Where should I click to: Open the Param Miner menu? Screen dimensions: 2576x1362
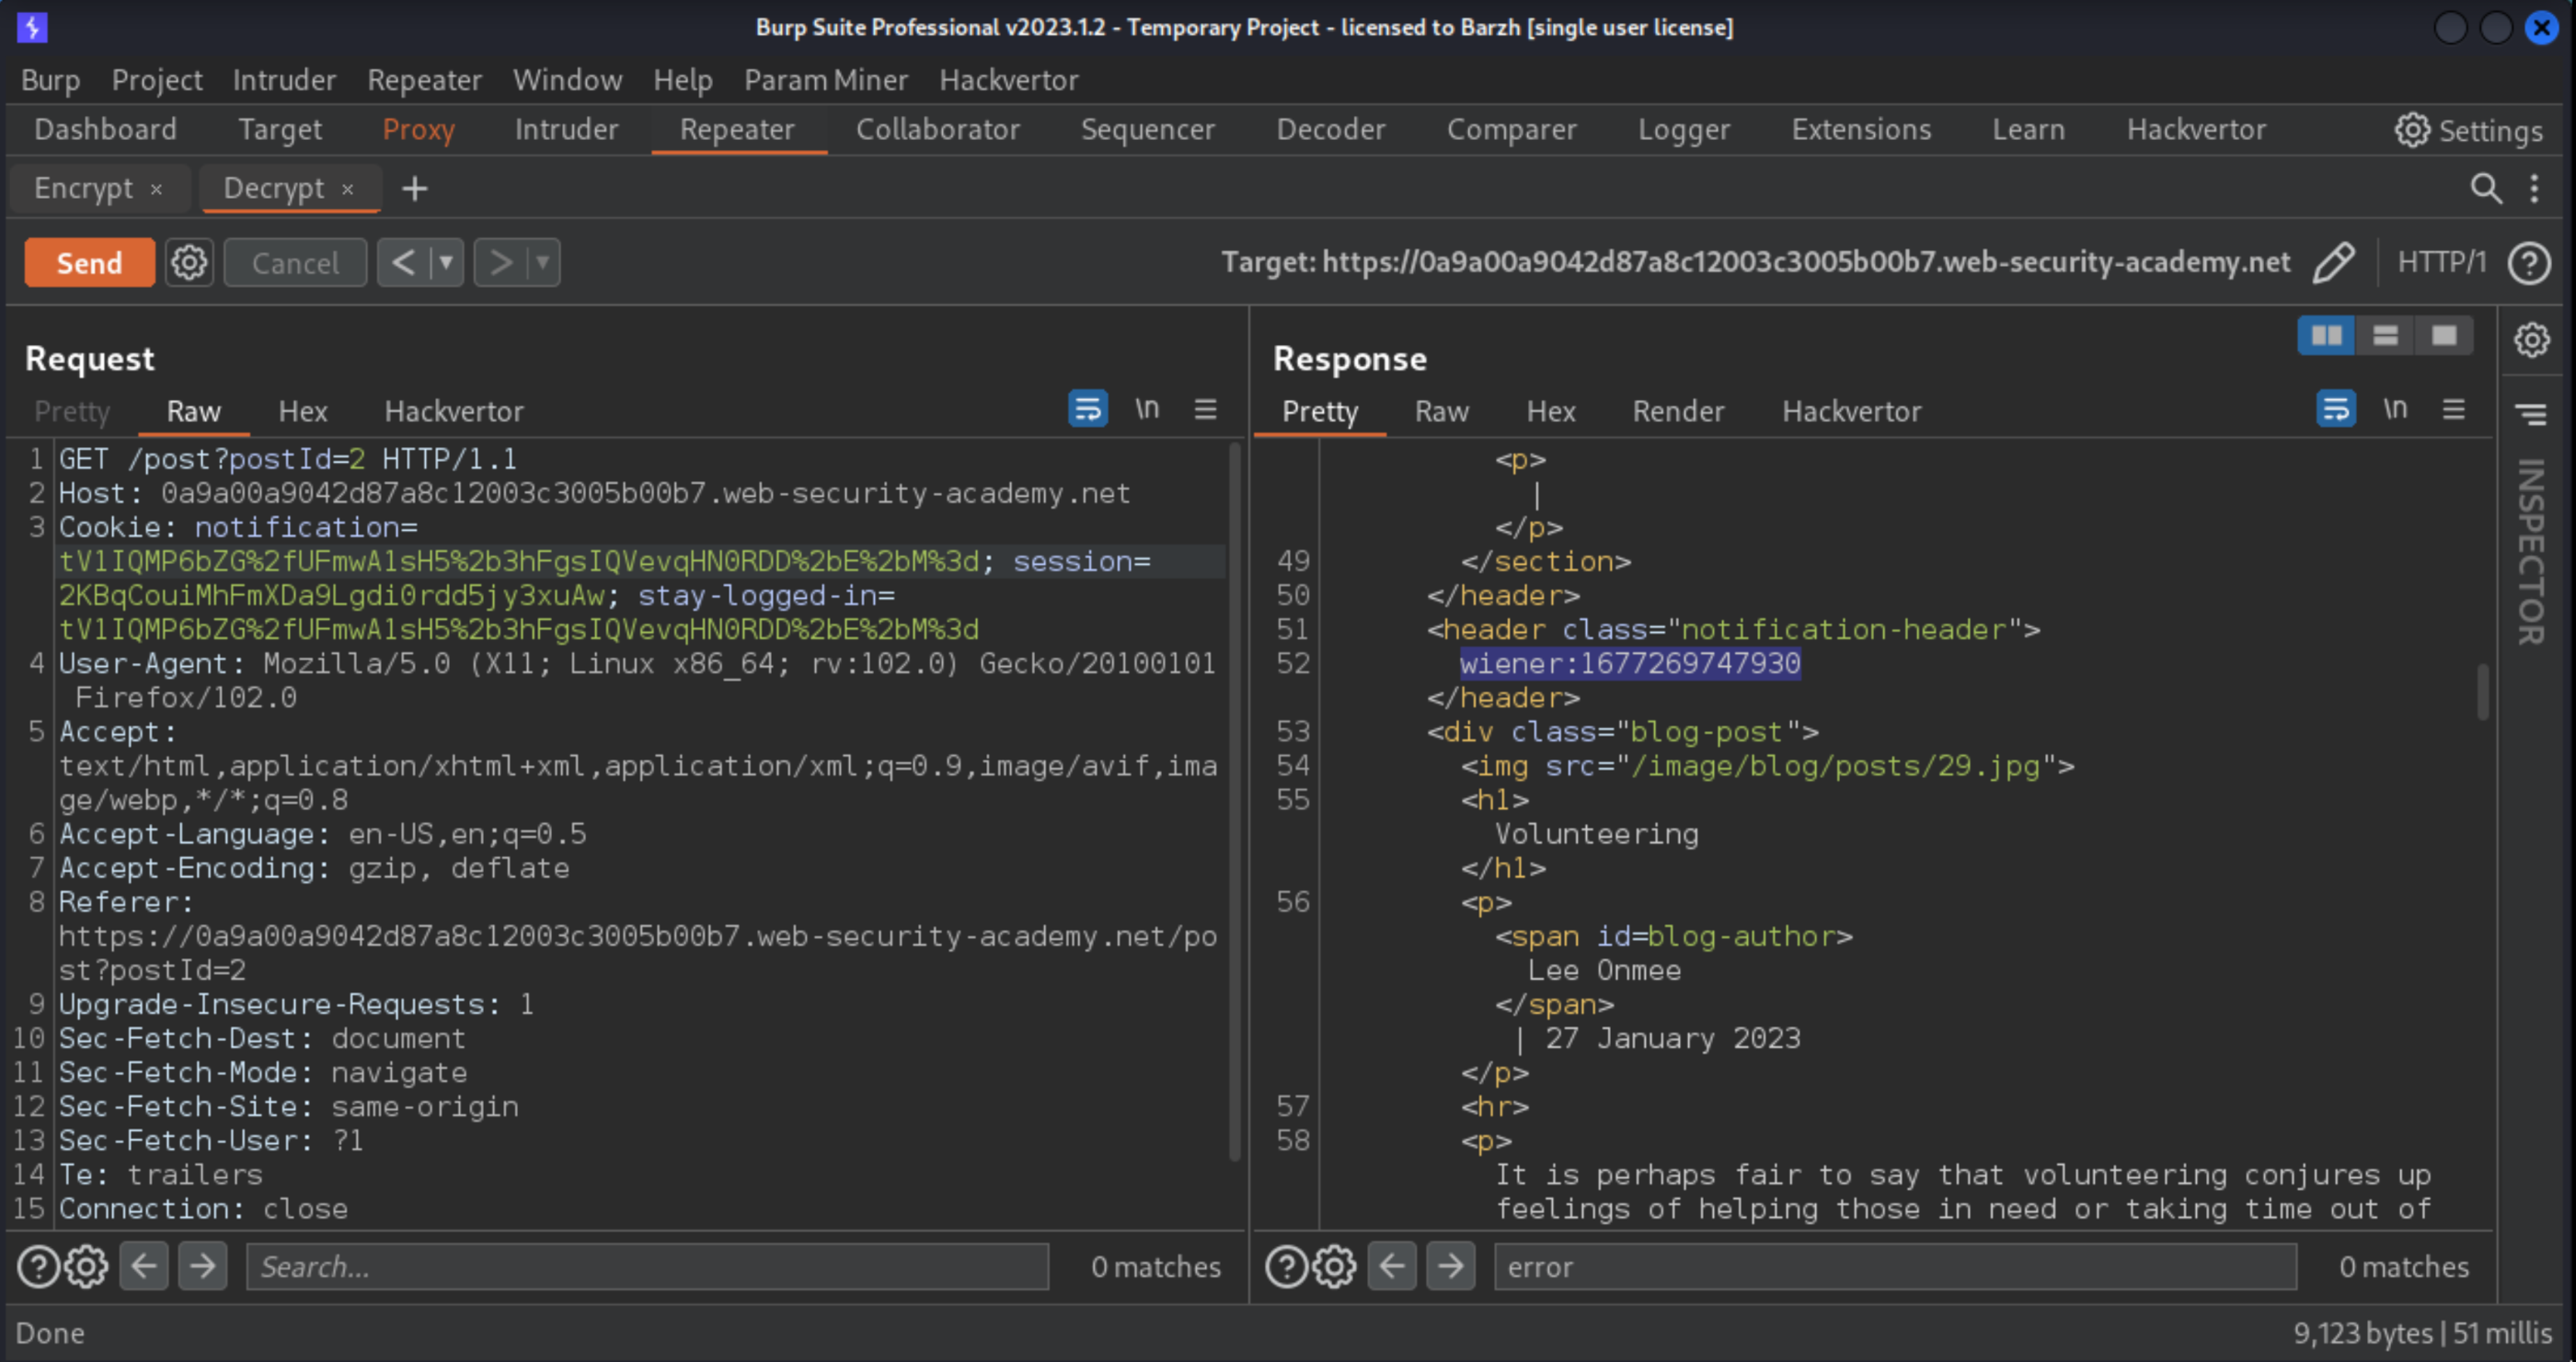[825, 80]
